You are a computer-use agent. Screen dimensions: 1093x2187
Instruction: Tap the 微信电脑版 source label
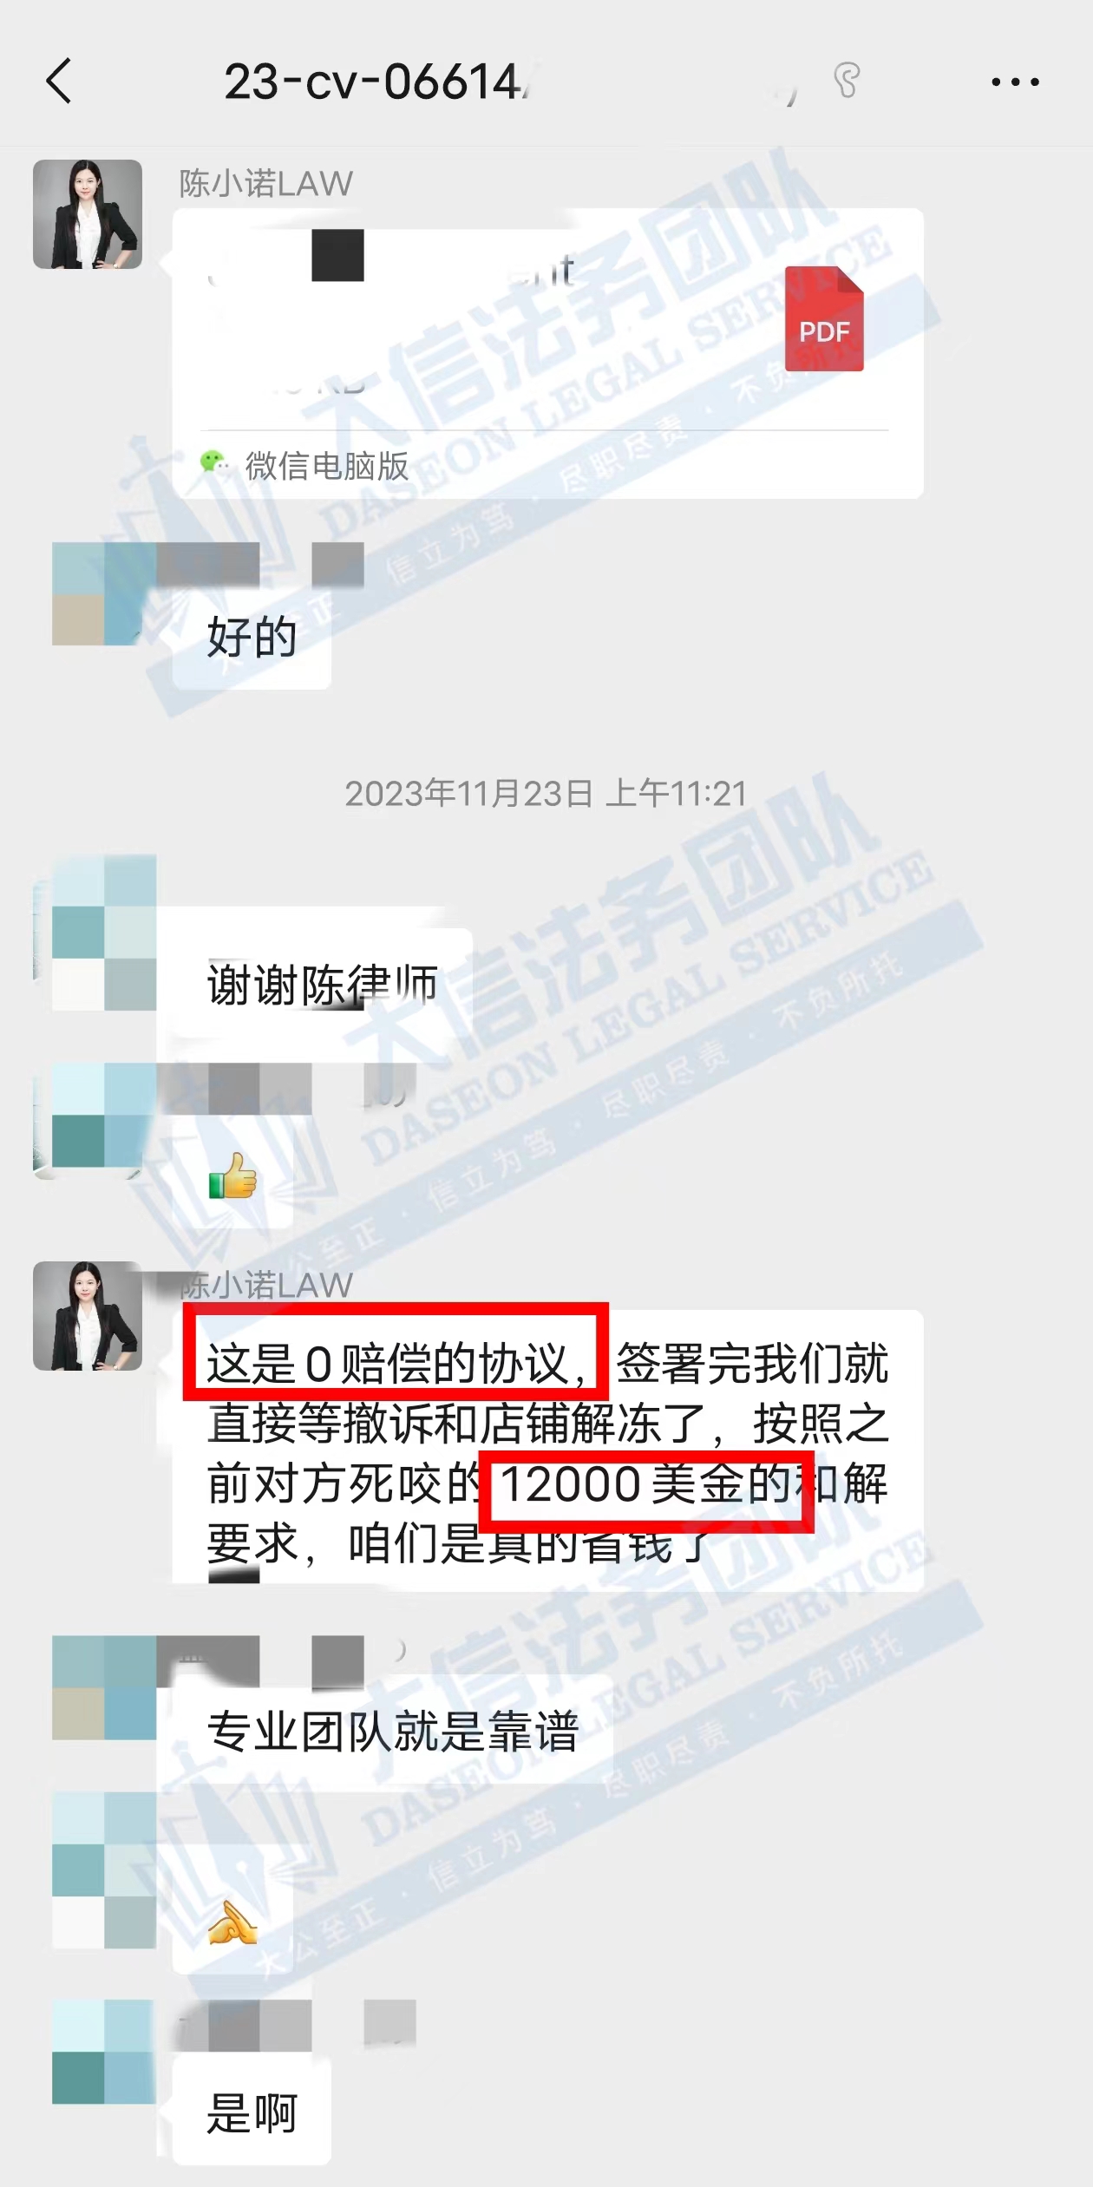coord(326,466)
